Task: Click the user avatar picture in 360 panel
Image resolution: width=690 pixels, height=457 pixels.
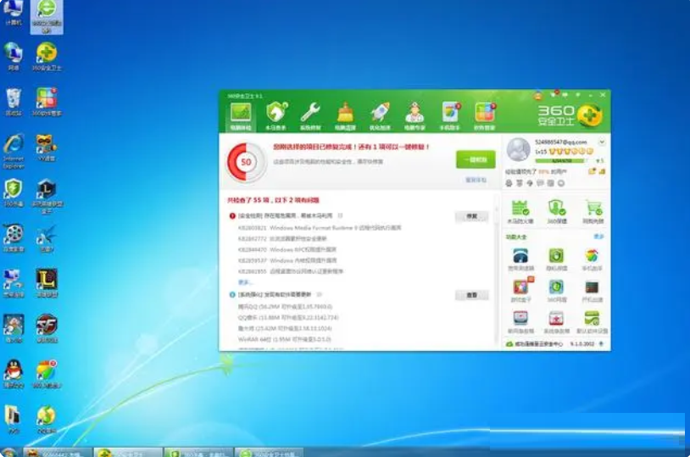Action: coord(519,149)
